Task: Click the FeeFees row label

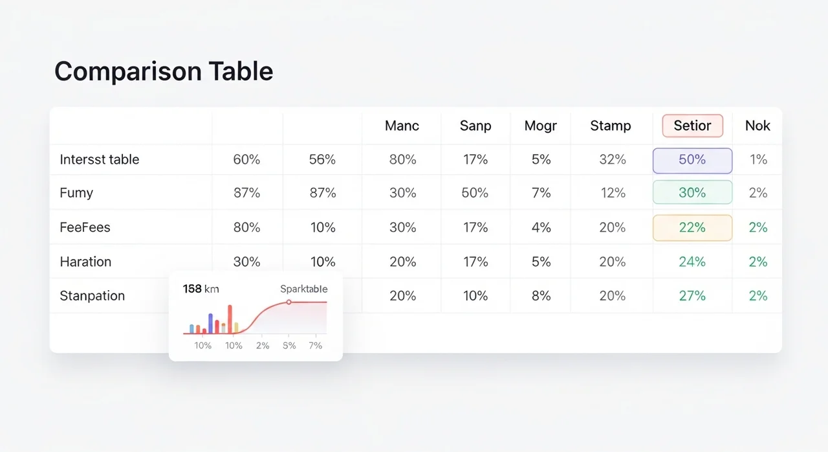Action: pos(85,227)
